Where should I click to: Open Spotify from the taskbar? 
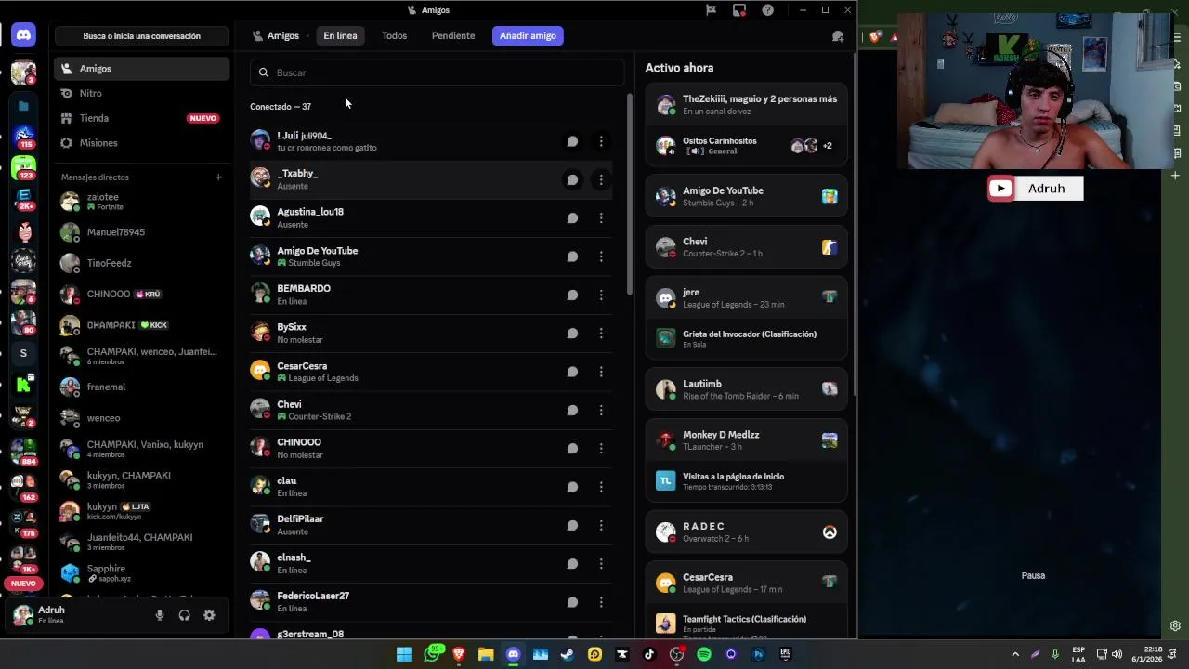point(704,654)
